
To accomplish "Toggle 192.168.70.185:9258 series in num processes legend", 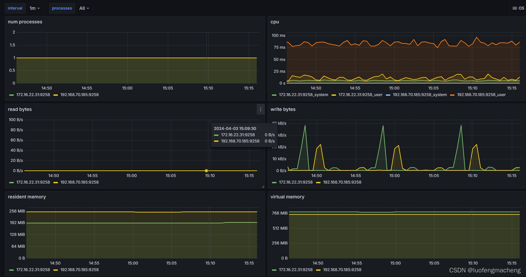I will click(x=80, y=95).
